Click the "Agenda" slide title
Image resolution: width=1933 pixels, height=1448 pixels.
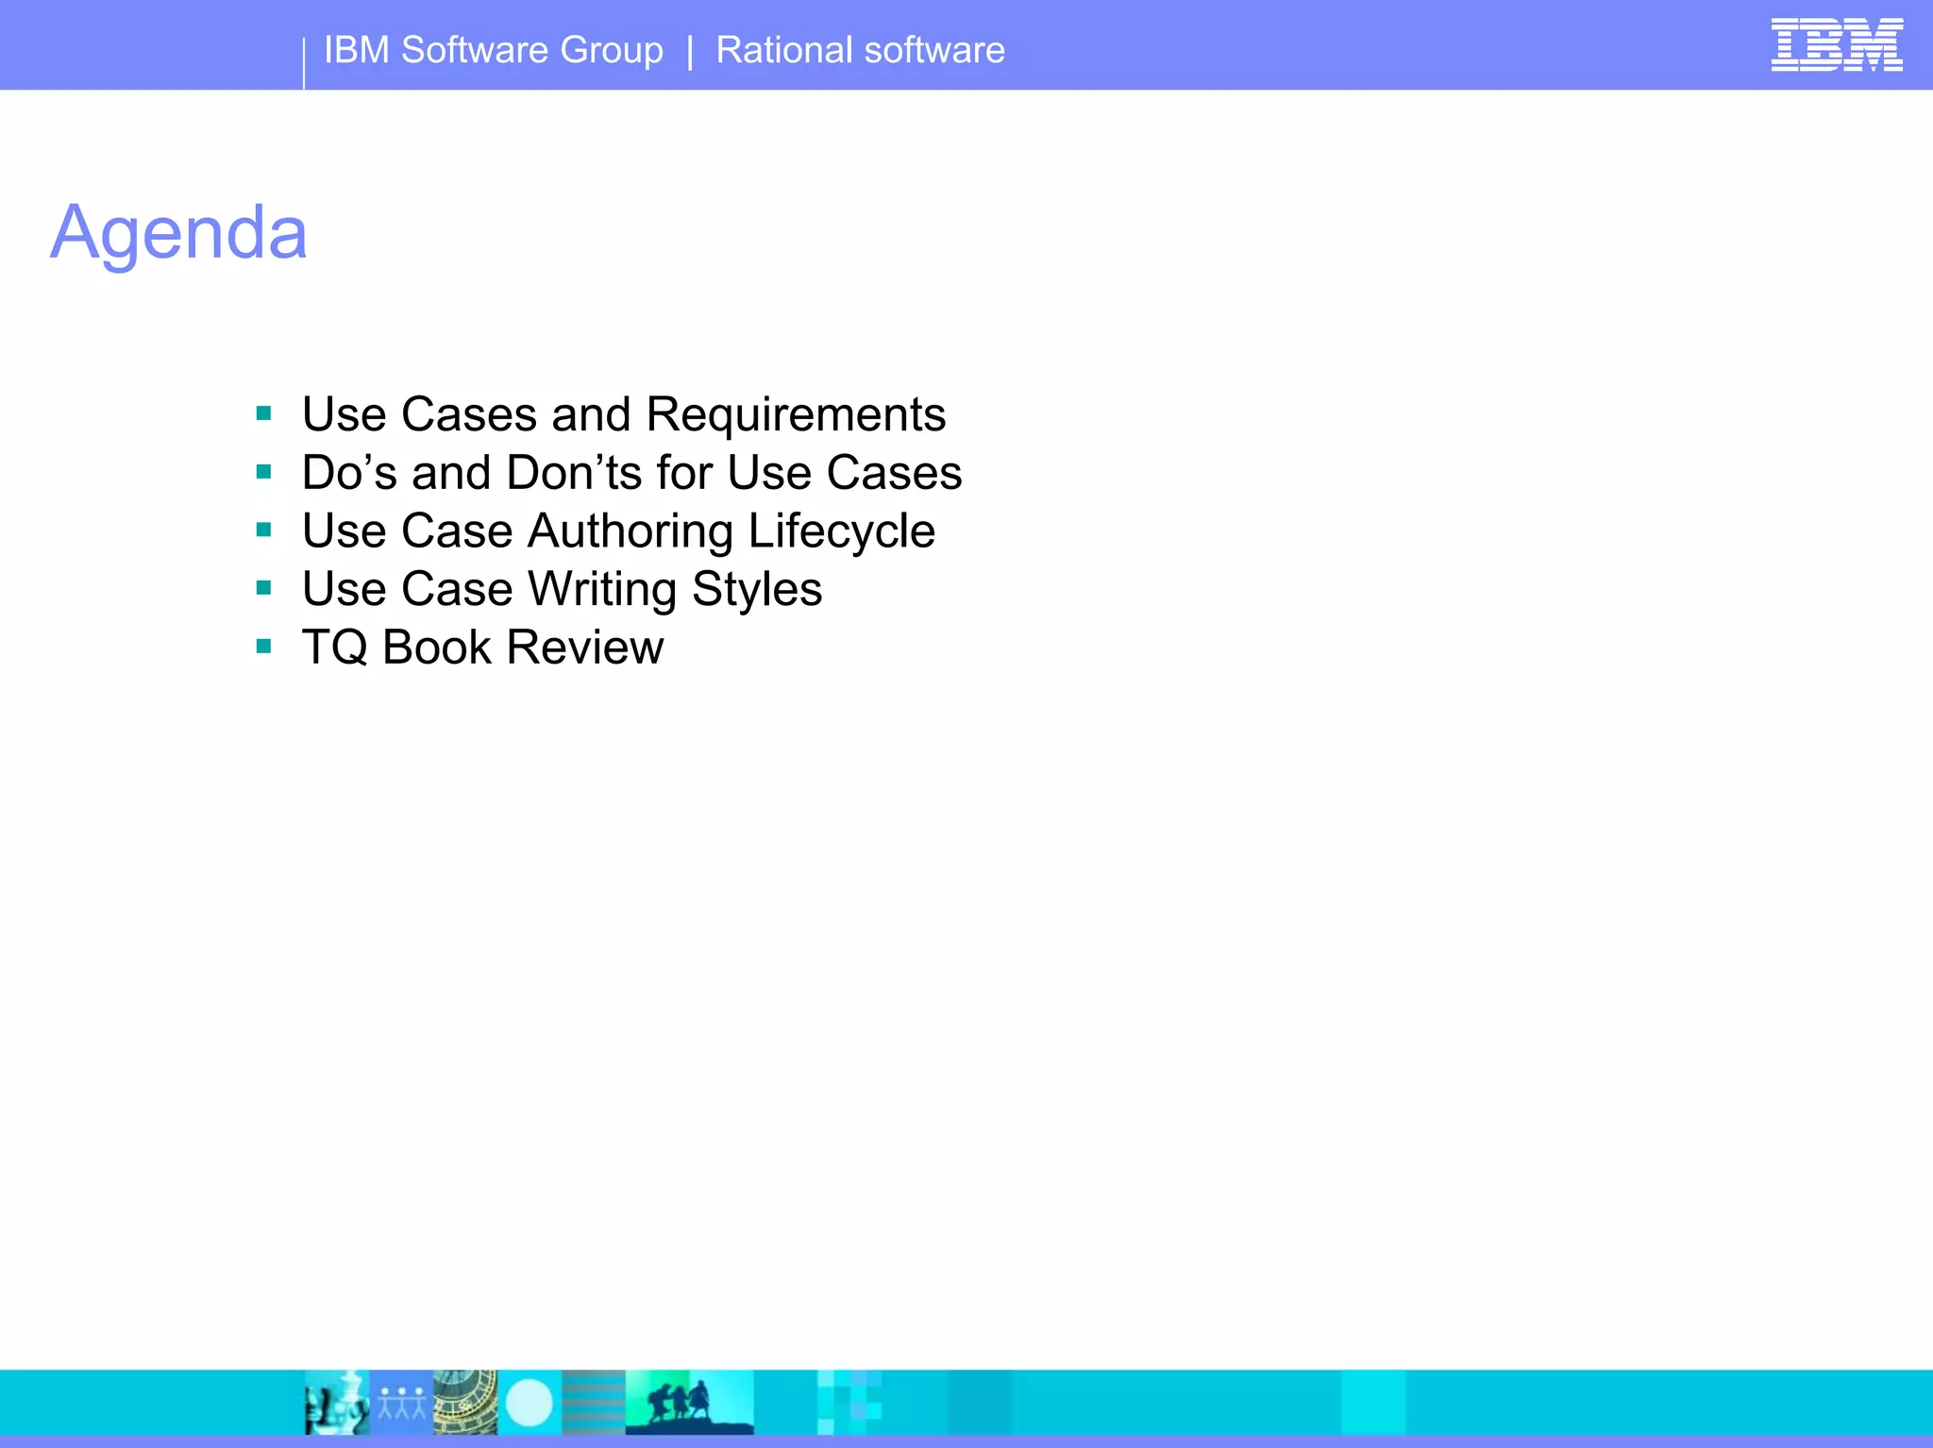point(178,233)
